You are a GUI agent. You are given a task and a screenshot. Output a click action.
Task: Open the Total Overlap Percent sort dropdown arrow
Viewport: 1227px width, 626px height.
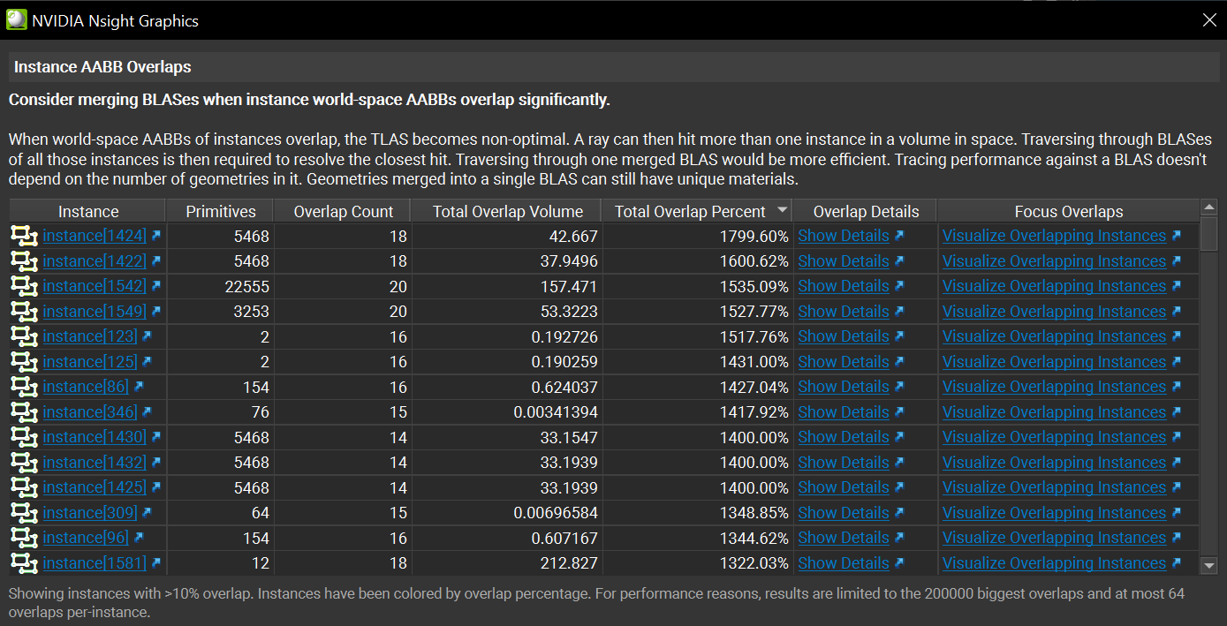tap(781, 211)
